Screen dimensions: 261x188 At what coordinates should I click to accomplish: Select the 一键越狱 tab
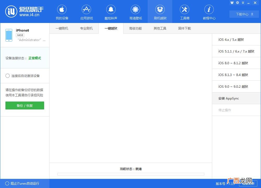111,28
